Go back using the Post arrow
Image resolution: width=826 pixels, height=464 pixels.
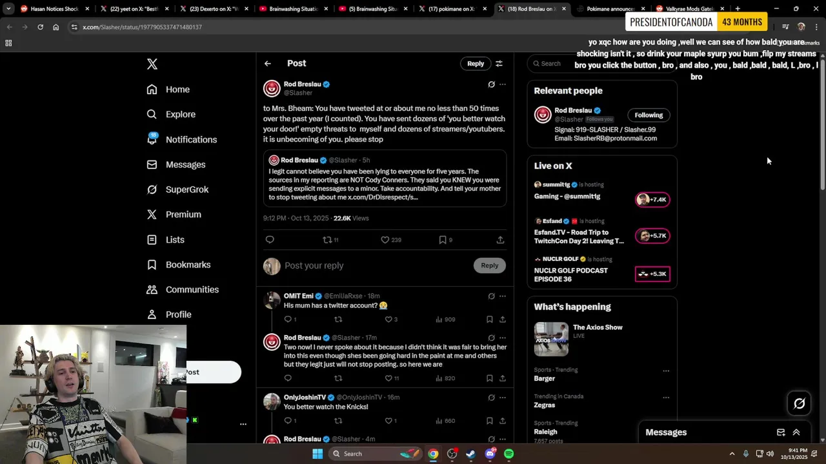click(268, 63)
